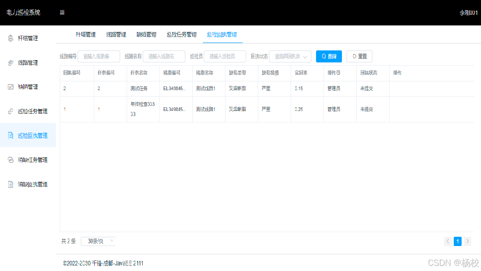Focus the 线路编号 input field
This screenshot has height=271, width=481.
(x=99, y=56)
